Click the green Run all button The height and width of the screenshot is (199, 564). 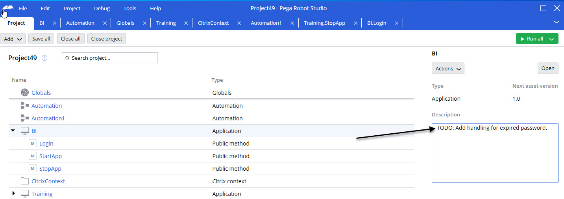coord(532,39)
